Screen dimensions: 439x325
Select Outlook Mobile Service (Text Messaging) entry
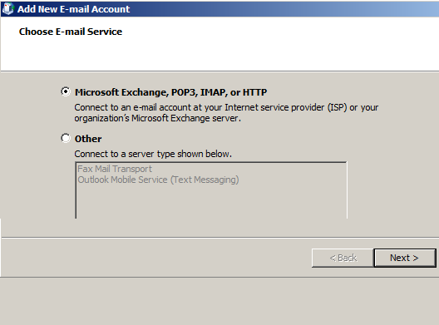[158, 180]
